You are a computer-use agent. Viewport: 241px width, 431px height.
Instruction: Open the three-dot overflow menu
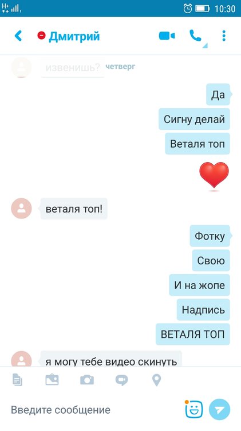[224, 36]
